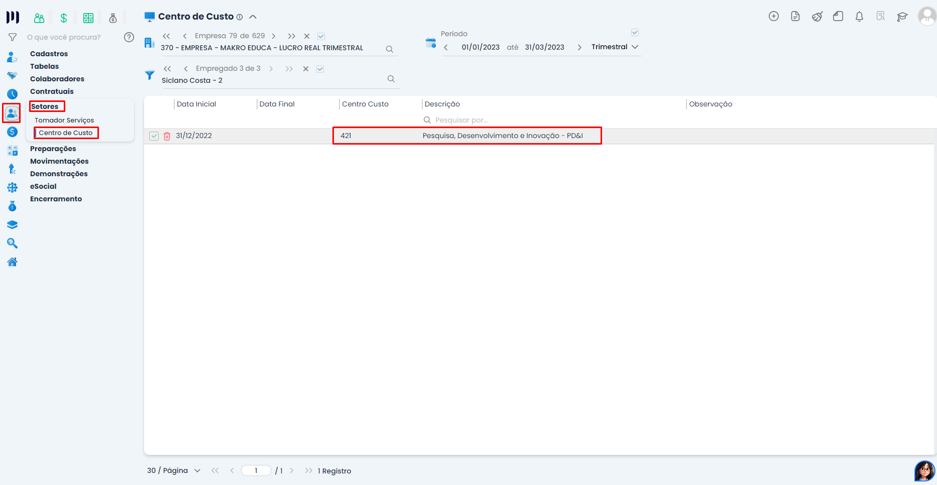The width and height of the screenshot is (937, 485).
Task: Collapse the header using the chevron up
Action: click(x=253, y=17)
